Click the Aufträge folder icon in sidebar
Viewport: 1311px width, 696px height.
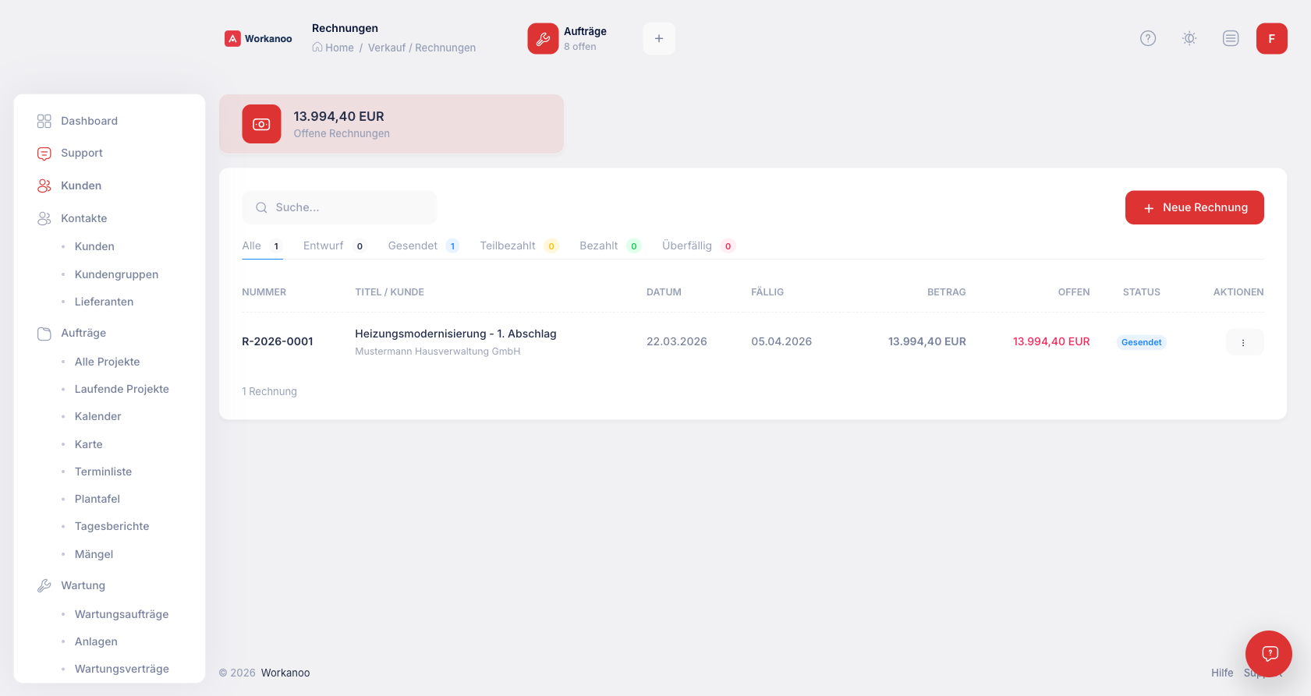44,333
